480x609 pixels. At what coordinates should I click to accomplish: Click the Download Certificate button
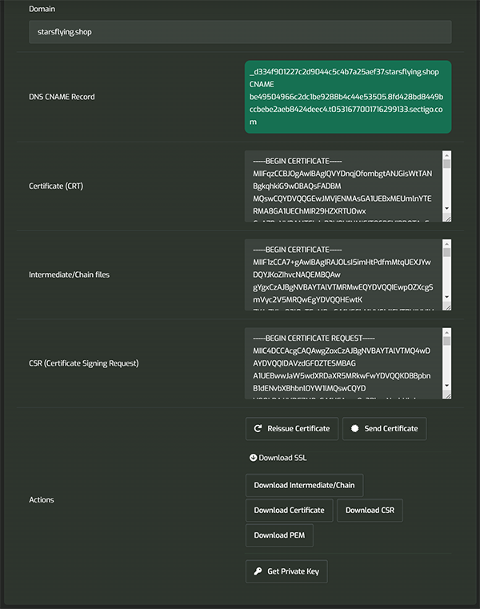coord(290,511)
